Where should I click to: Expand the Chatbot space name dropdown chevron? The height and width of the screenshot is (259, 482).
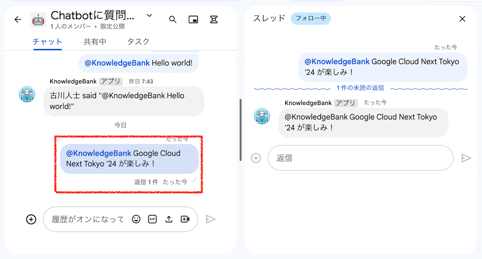[149, 16]
